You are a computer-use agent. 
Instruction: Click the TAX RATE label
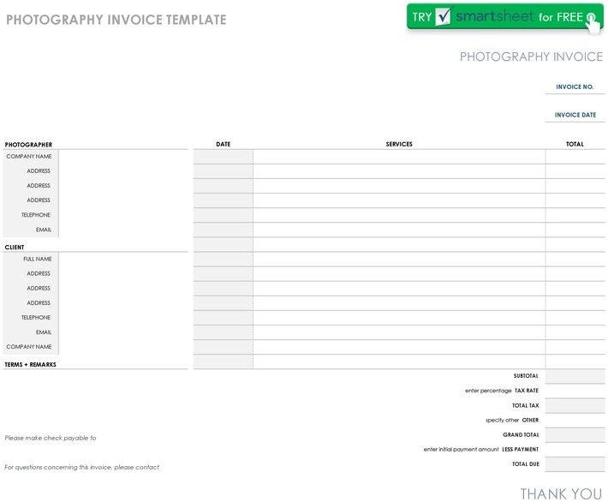(527, 391)
